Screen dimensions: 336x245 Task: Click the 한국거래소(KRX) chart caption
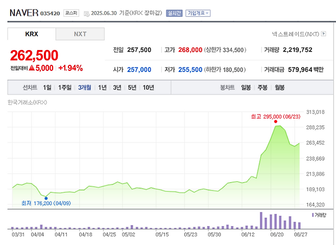click(x=27, y=103)
